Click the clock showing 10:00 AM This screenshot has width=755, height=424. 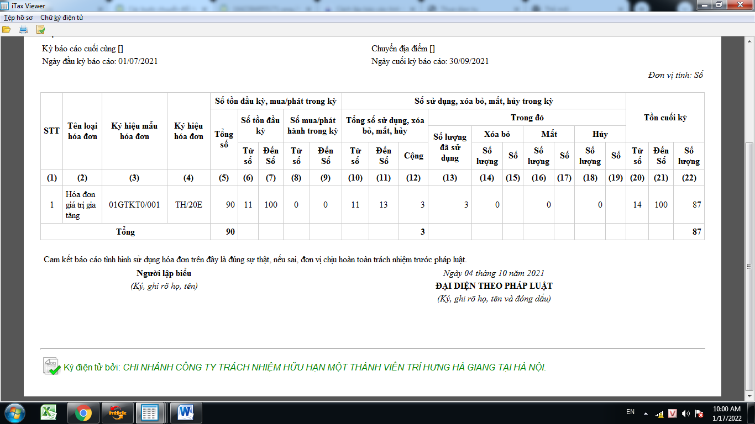coord(727,413)
